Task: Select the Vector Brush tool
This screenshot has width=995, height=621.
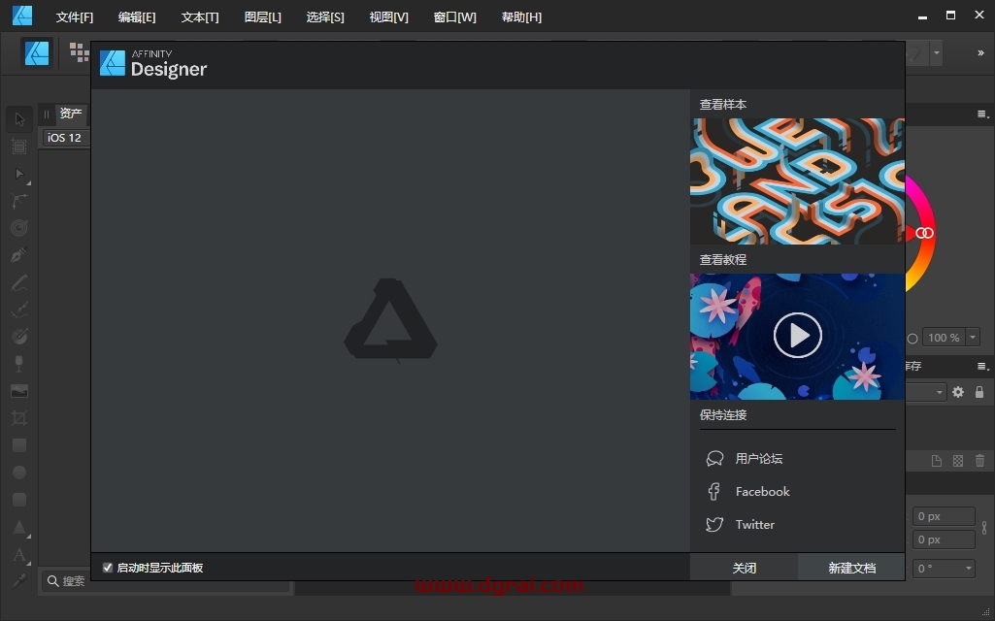Action: pos(19,310)
